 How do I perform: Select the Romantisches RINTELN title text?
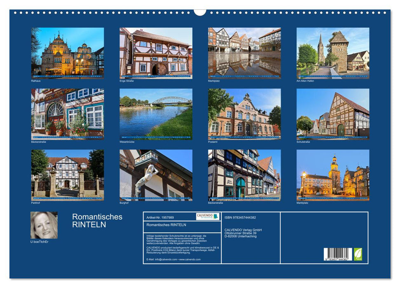pos(97,220)
